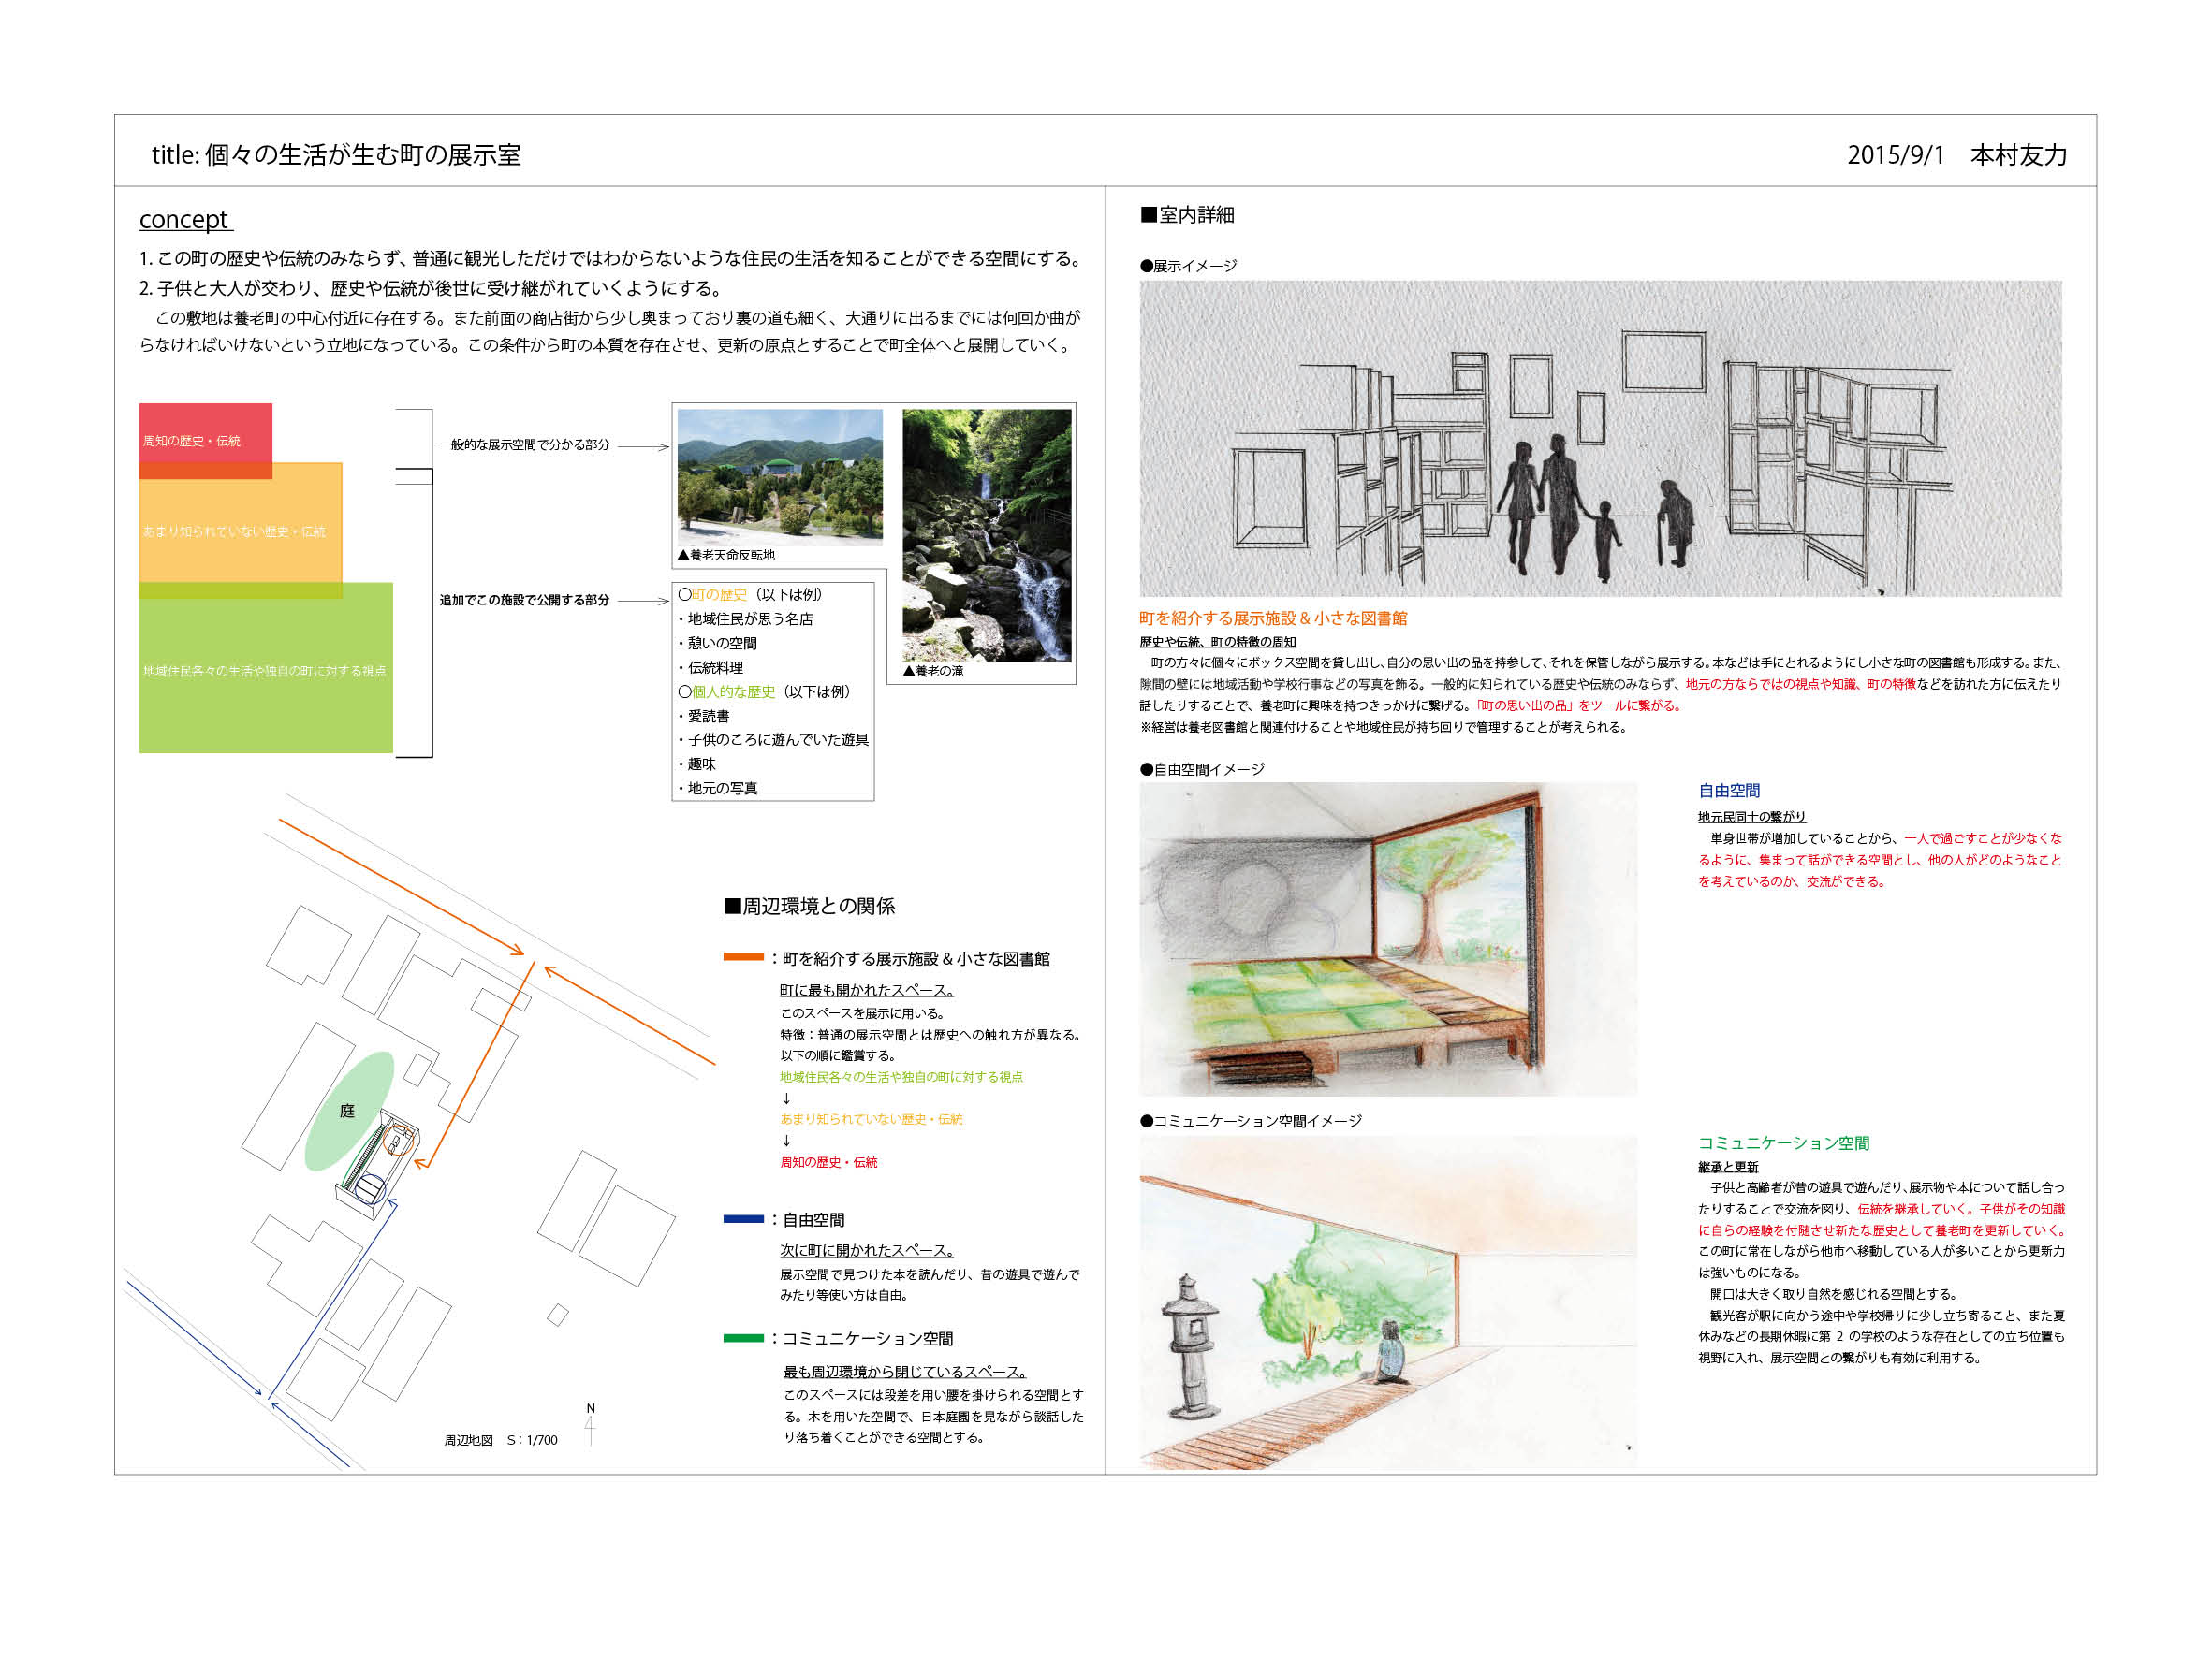The height and width of the screenshot is (1658, 2212).
Task: Click the orange list heading 町の歴史
Action: coord(719,593)
